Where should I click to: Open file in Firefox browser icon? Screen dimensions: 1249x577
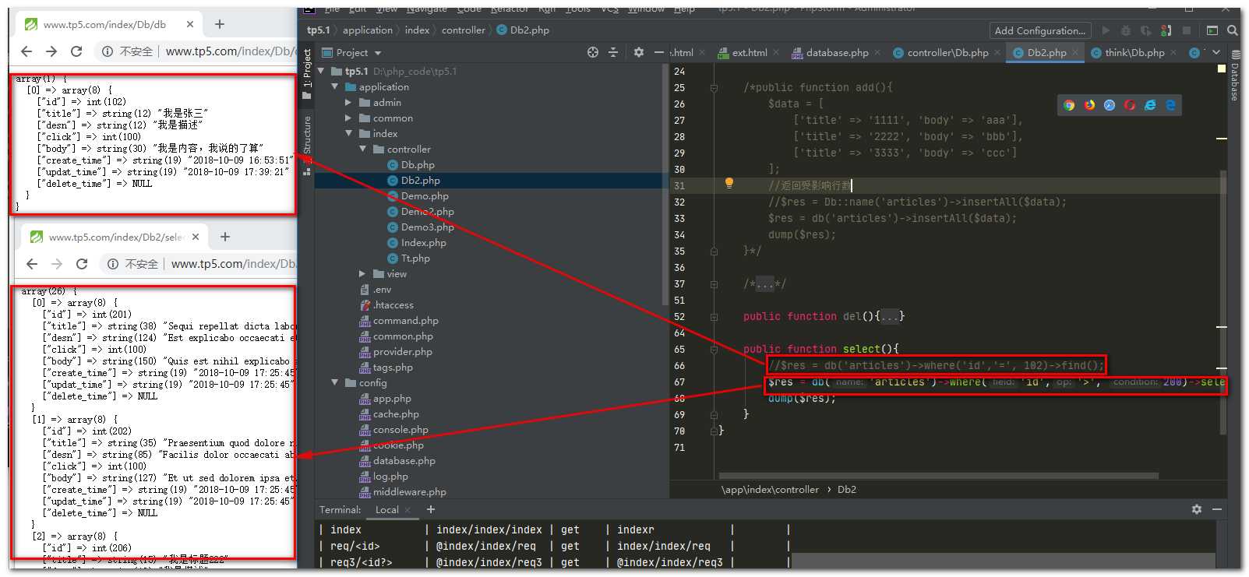point(1089,105)
